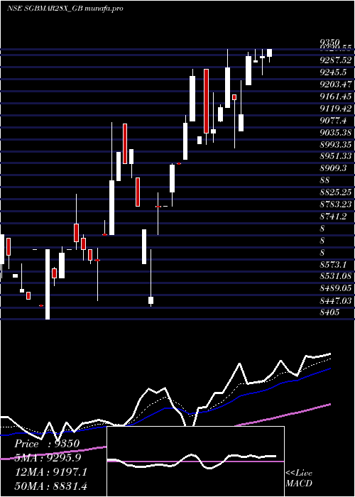Image resolution: width=355 pixels, height=497 pixels.
Task: Select the 8909.3 price axis label
Action: coord(333,168)
